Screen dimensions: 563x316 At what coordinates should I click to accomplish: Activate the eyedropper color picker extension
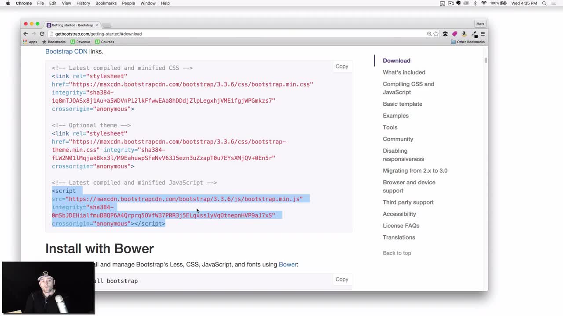click(x=474, y=34)
